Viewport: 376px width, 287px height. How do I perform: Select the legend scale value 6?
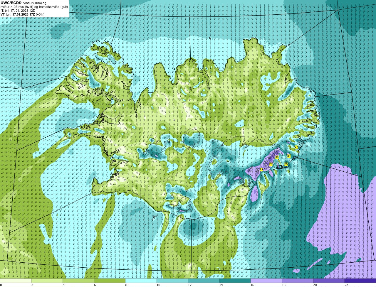(95, 285)
